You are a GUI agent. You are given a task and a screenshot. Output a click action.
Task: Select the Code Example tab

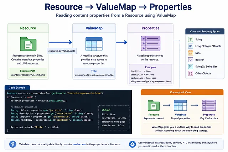point(17,88)
